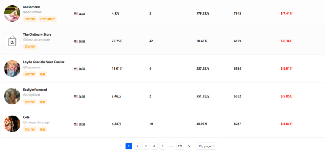The image size is (325, 152).
Task: Switch to page 5
Action: [x=162, y=146]
